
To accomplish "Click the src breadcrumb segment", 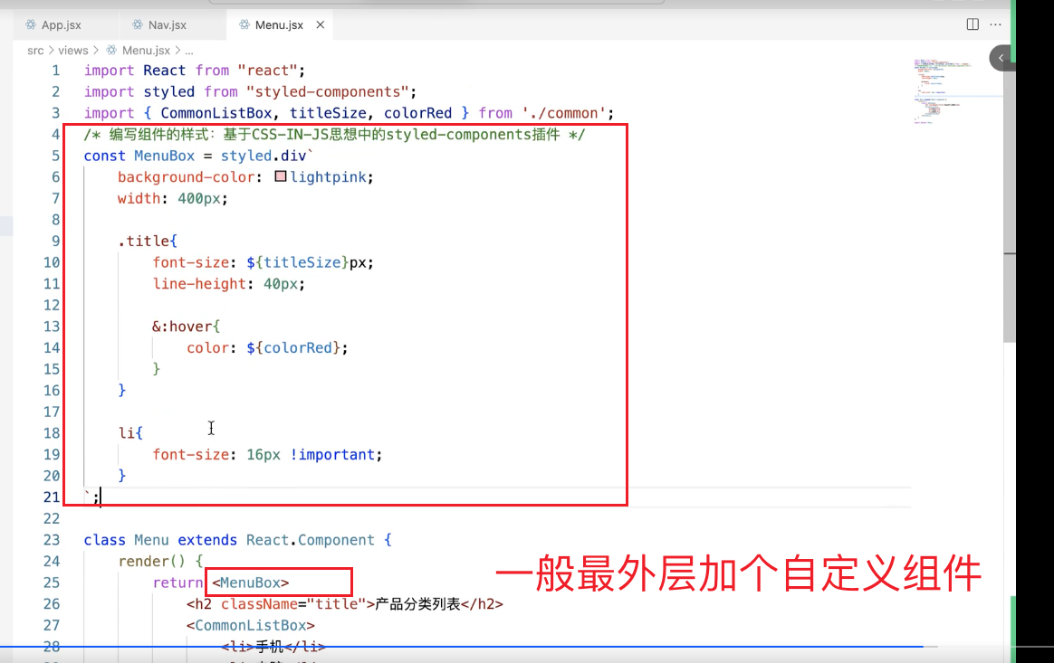I will click(35, 51).
